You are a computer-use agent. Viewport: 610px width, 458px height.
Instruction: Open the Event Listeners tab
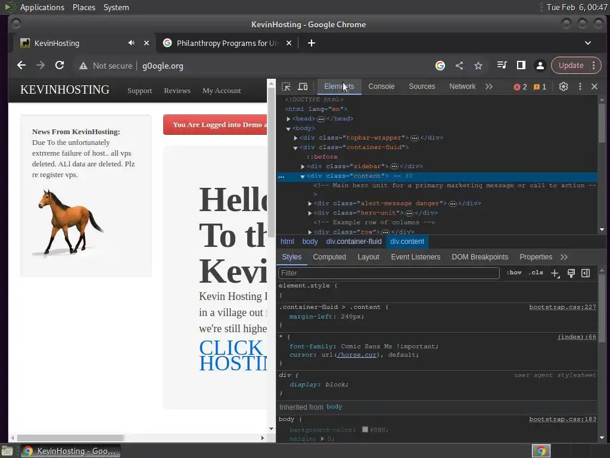pyautogui.click(x=415, y=257)
